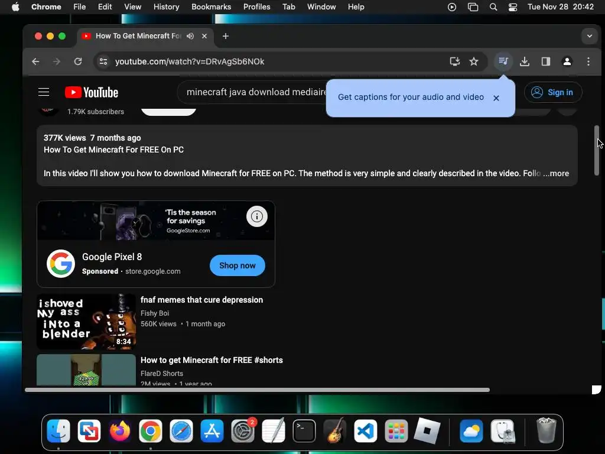605x454 pixels.
Task: Open the History menu
Action: tap(166, 7)
